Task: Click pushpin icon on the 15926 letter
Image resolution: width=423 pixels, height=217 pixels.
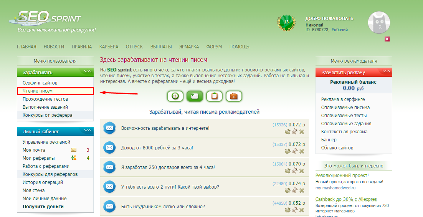Action: pos(294,132)
